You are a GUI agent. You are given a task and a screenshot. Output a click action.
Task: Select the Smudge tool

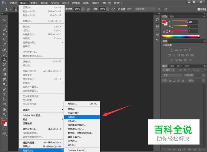coord(4,79)
